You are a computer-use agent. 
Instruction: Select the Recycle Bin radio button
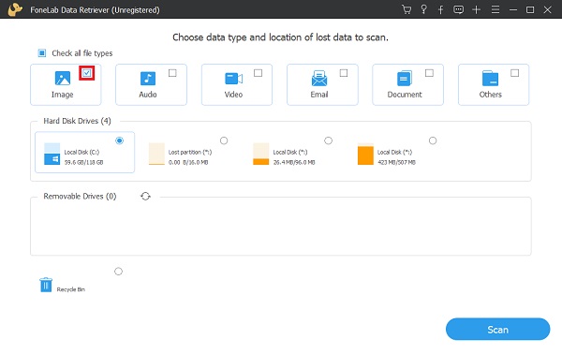pyautogui.click(x=118, y=272)
